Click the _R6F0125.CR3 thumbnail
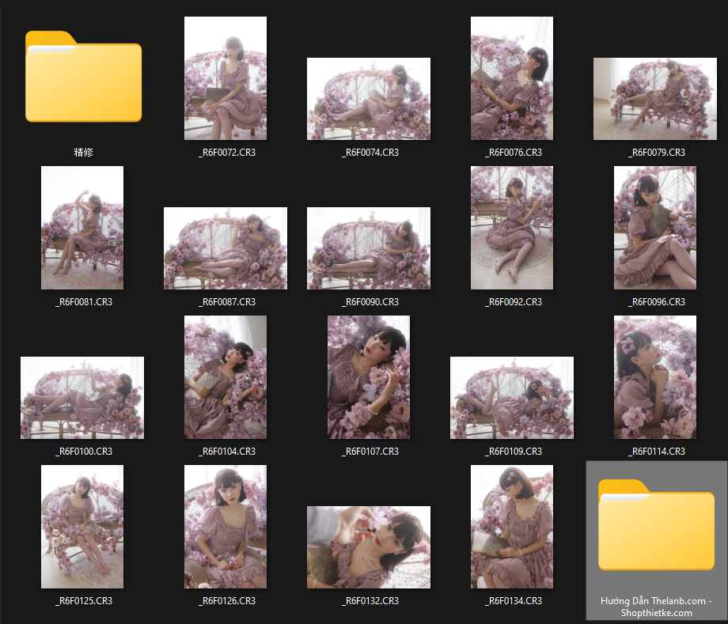This screenshot has height=624, width=728. [82, 527]
